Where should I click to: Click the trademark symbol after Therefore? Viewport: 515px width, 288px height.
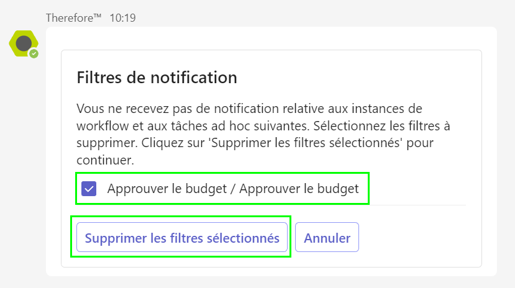[98, 16]
